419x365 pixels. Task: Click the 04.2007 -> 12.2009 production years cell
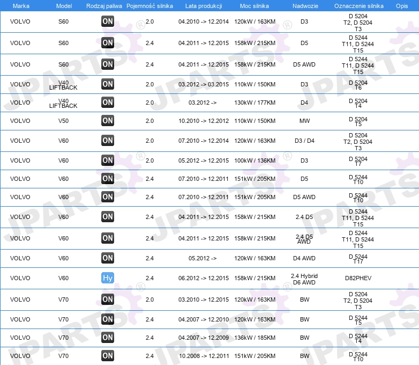[204, 338]
